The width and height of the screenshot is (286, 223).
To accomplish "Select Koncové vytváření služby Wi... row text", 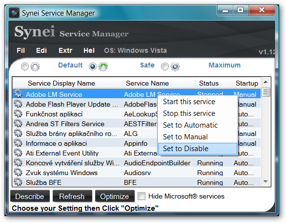I will coord(73,163).
